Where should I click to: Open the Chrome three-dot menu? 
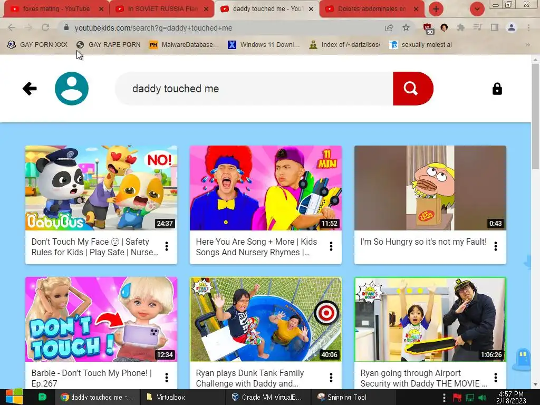point(528,27)
